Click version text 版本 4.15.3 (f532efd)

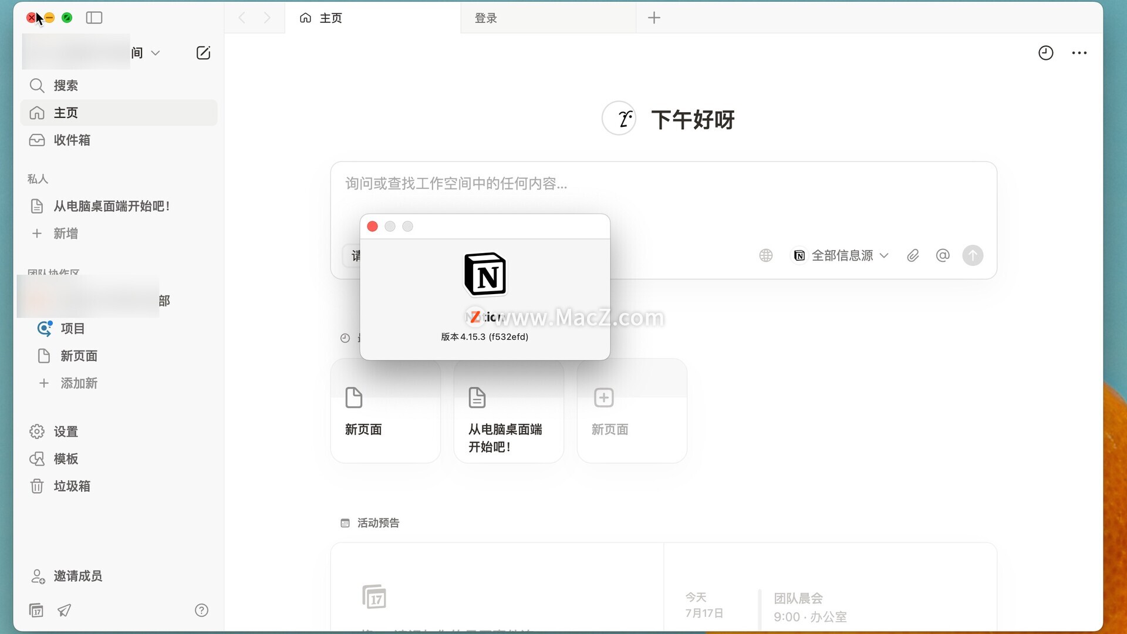(x=485, y=337)
